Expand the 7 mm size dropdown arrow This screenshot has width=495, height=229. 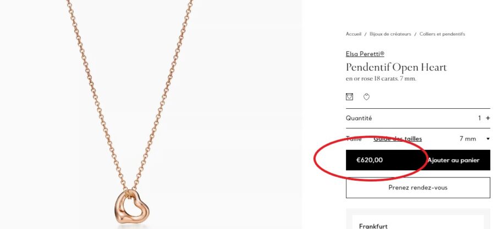click(x=488, y=139)
